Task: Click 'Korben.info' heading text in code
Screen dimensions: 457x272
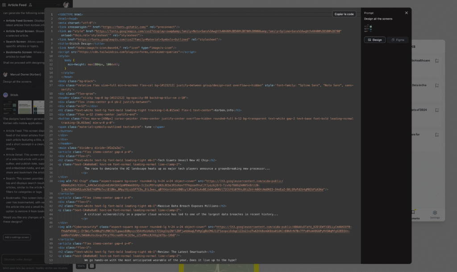Action: pyautogui.click(x=224, y=110)
